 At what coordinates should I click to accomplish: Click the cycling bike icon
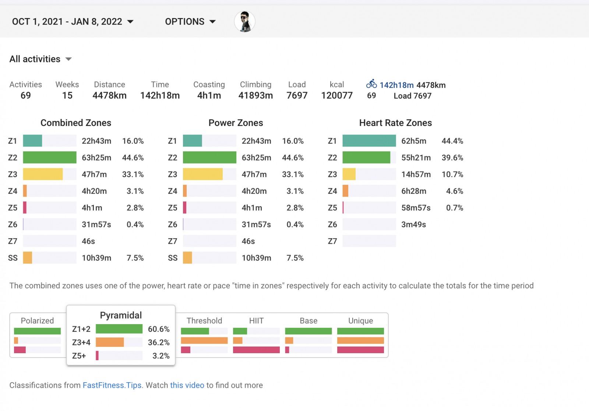(371, 84)
